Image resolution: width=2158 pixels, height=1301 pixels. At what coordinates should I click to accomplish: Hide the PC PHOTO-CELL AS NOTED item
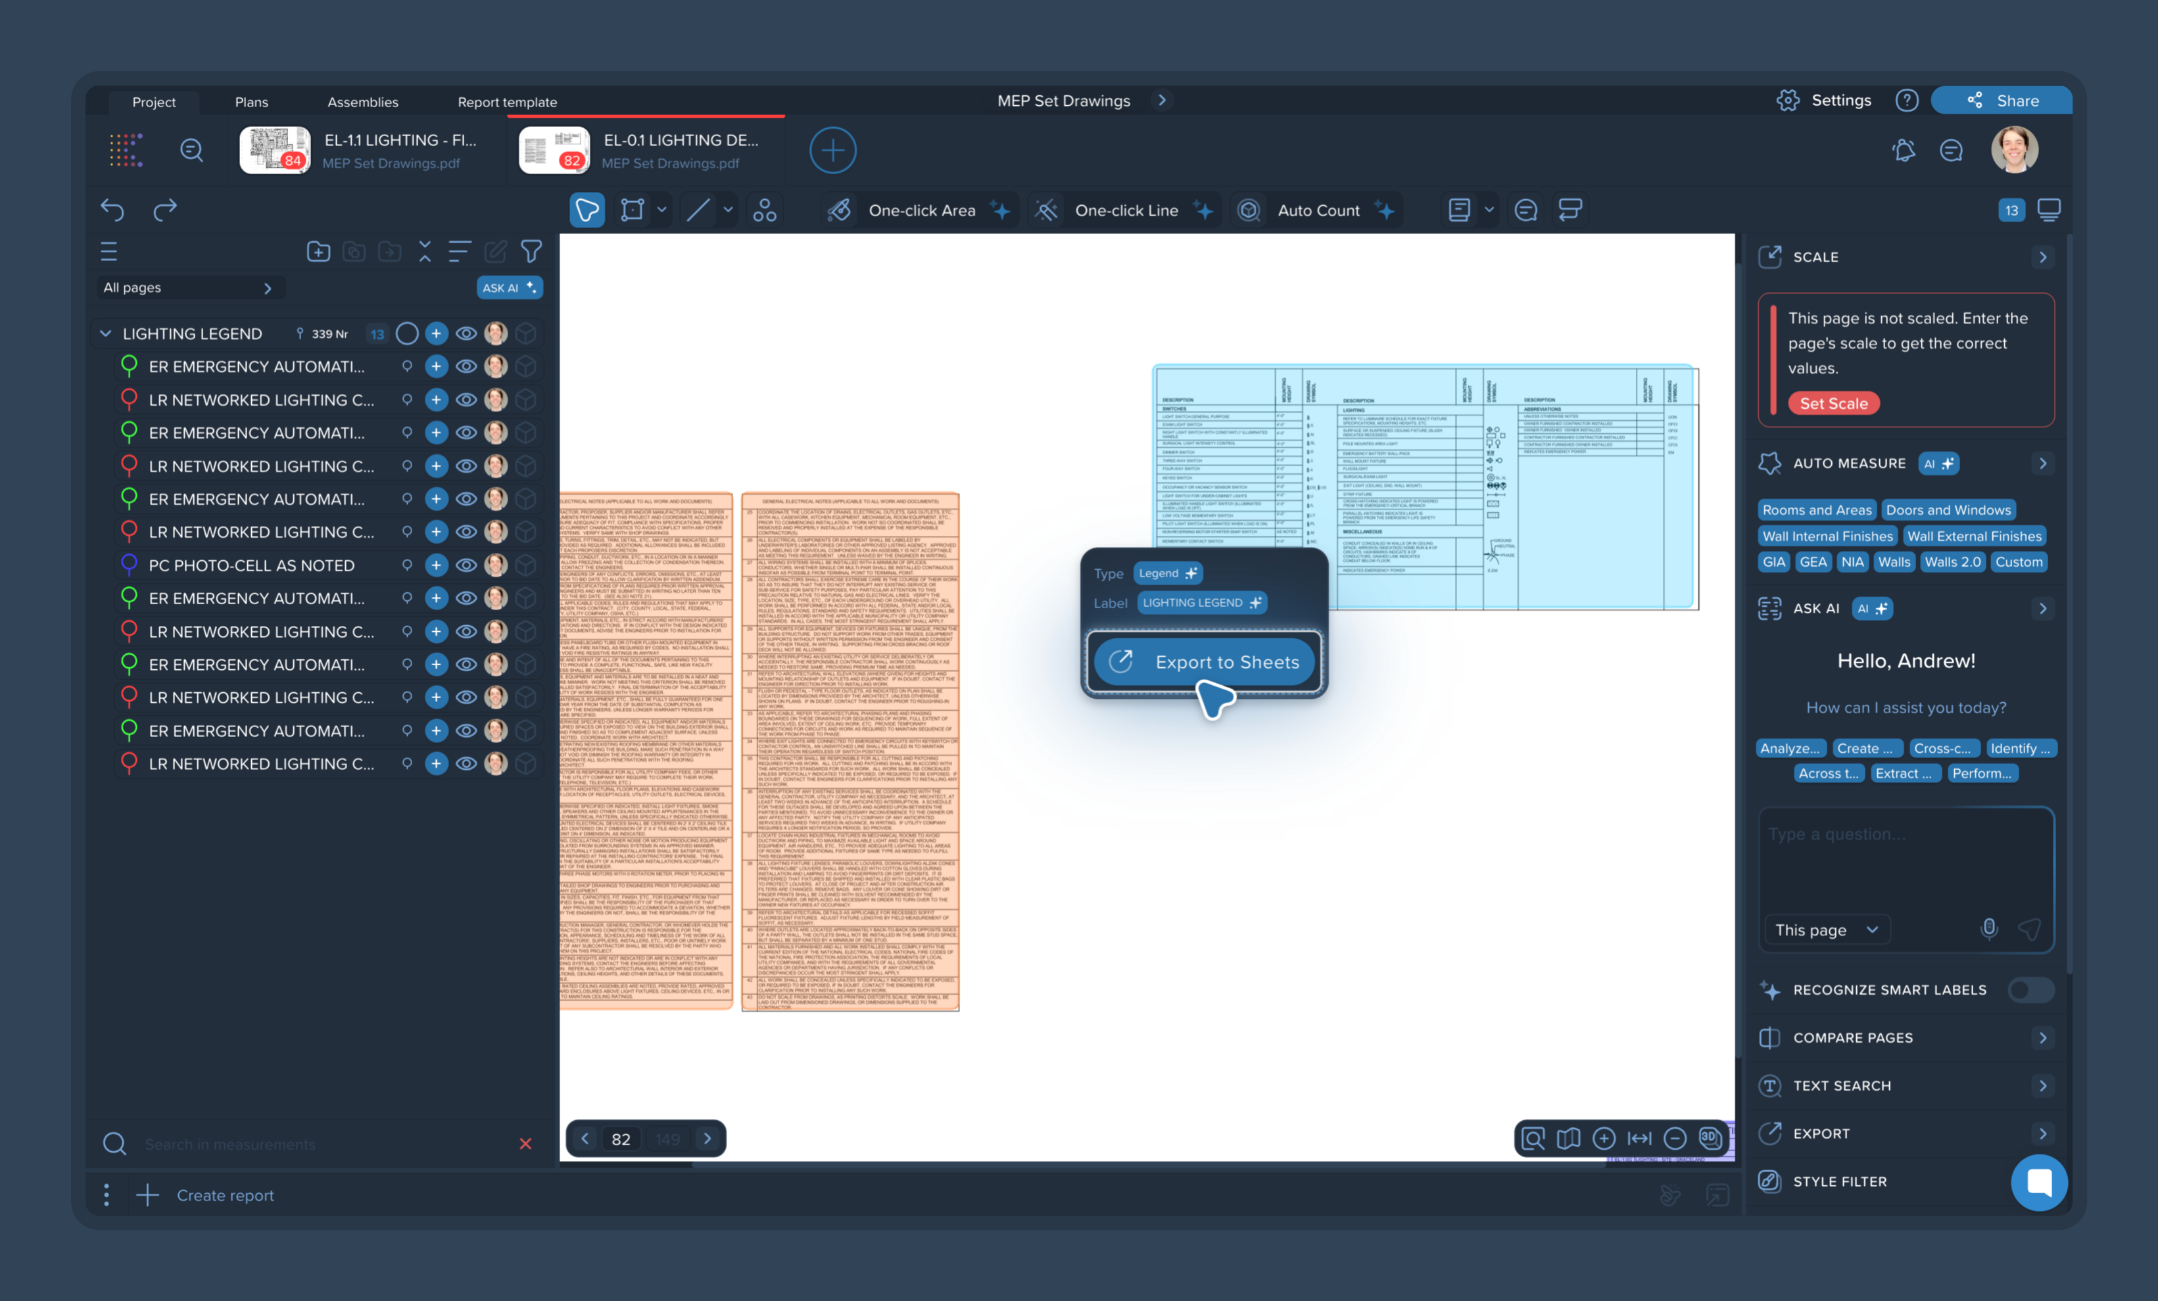coord(466,565)
